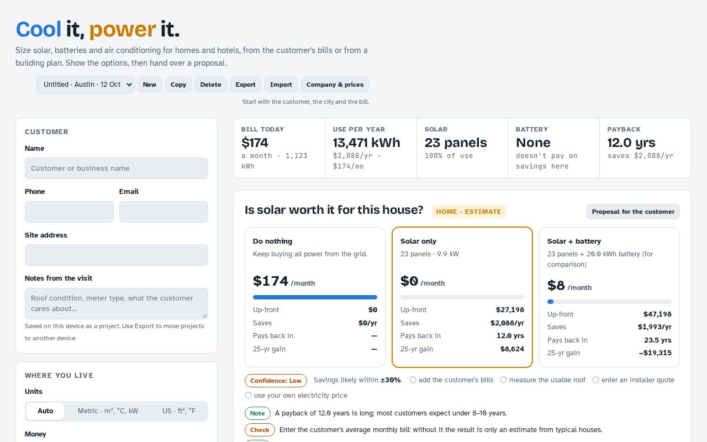Image resolution: width=707 pixels, height=442 pixels.
Task: Click the Site address field
Action: pyautogui.click(x=117, y=255)
